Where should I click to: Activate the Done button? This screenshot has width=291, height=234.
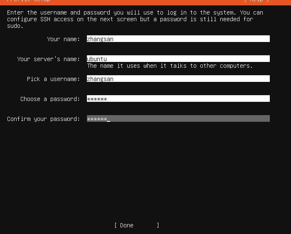137,225
